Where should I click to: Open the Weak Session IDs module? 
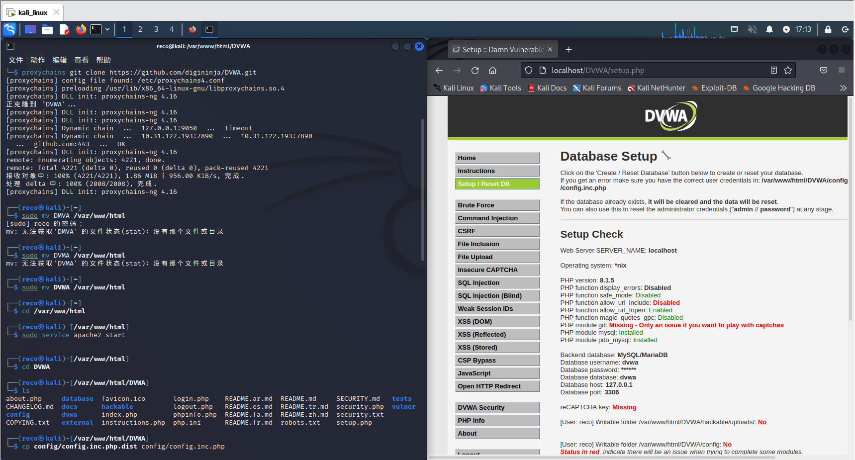497,308
